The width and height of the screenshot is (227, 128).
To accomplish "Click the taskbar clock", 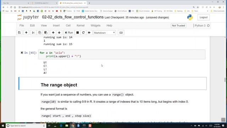I will point(217,126).
